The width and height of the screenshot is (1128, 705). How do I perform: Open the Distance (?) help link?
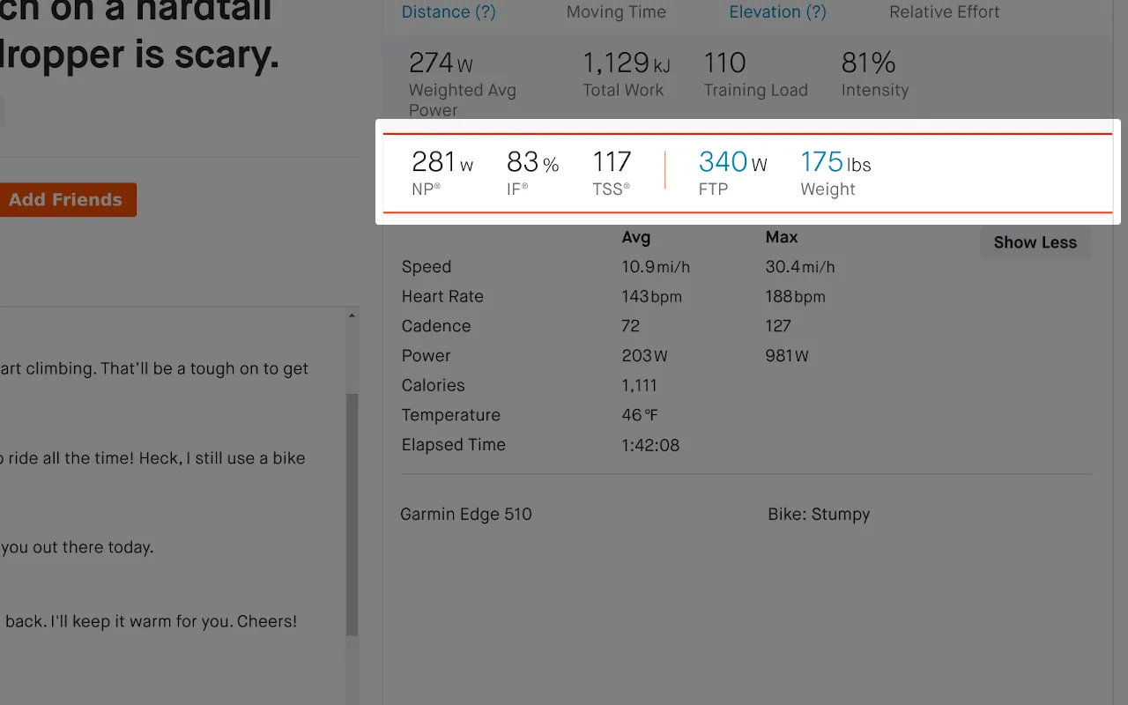(449, 12)
